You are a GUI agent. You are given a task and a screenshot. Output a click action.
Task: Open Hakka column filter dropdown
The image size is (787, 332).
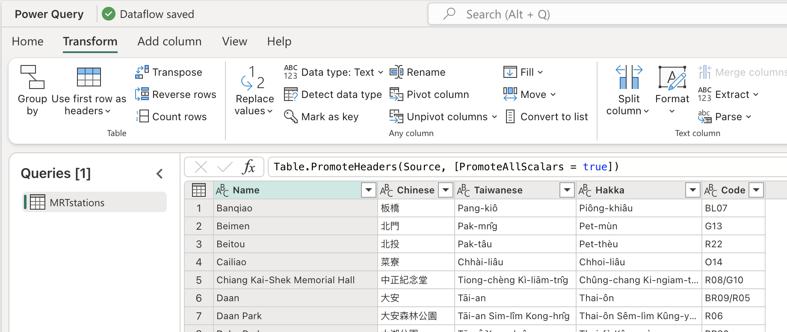(692, 190)
